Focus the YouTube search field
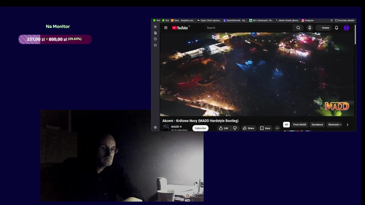This screenshot has height=205, width=365. click(x=248, y=28)
